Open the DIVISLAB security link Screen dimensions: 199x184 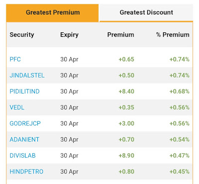(22, 156)
